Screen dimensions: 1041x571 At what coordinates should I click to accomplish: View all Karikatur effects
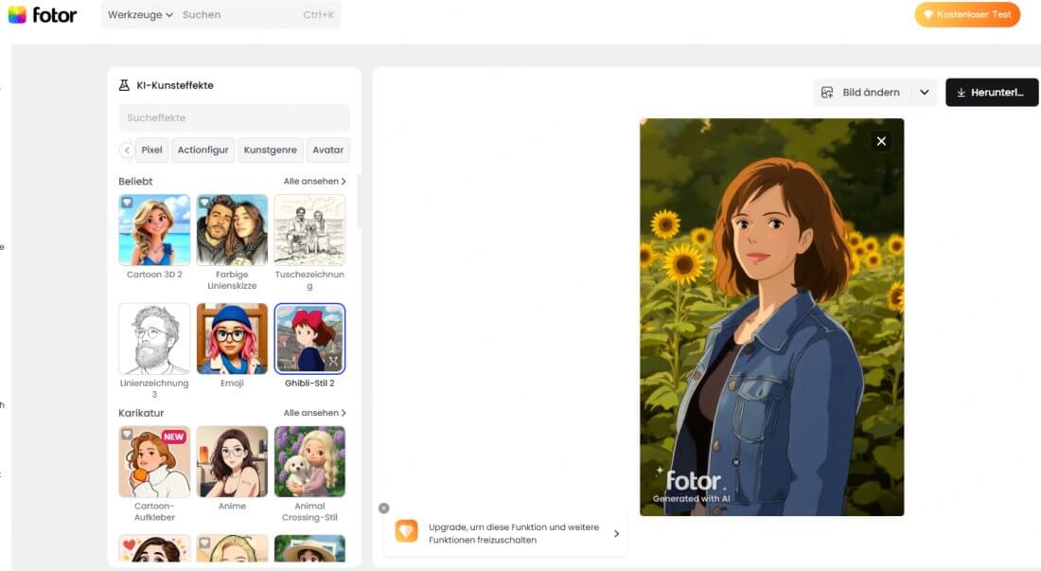point(314,413)
